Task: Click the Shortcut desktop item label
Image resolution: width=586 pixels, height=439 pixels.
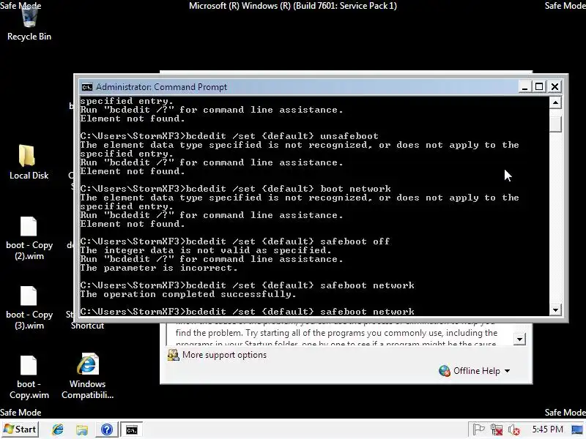Action: [87, 326]
